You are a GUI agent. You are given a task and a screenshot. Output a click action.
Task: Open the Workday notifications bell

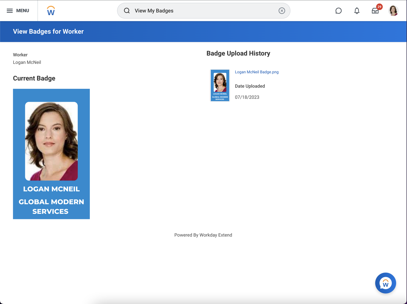pos(357,11)
